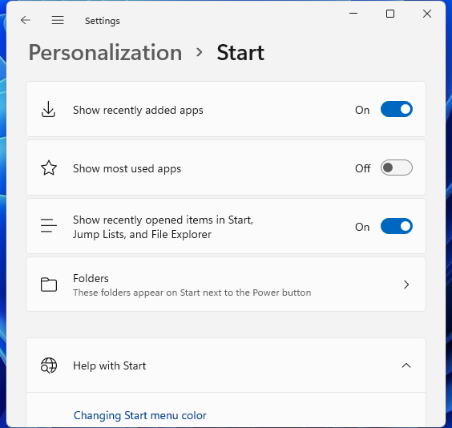The image size is (452, 428).
Task: Minimize the Settings window
Action: coord(353,14)
